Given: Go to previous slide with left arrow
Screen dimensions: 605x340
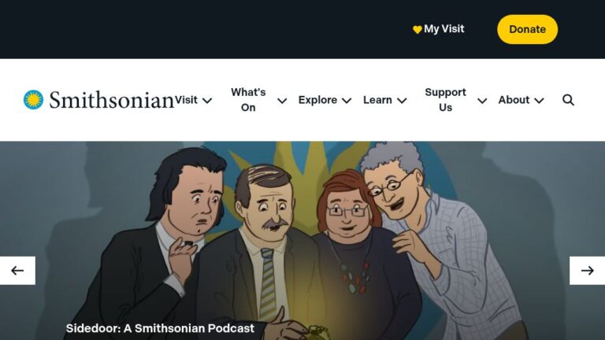Looking at the screenshot, I should click(x=17, y=271).
